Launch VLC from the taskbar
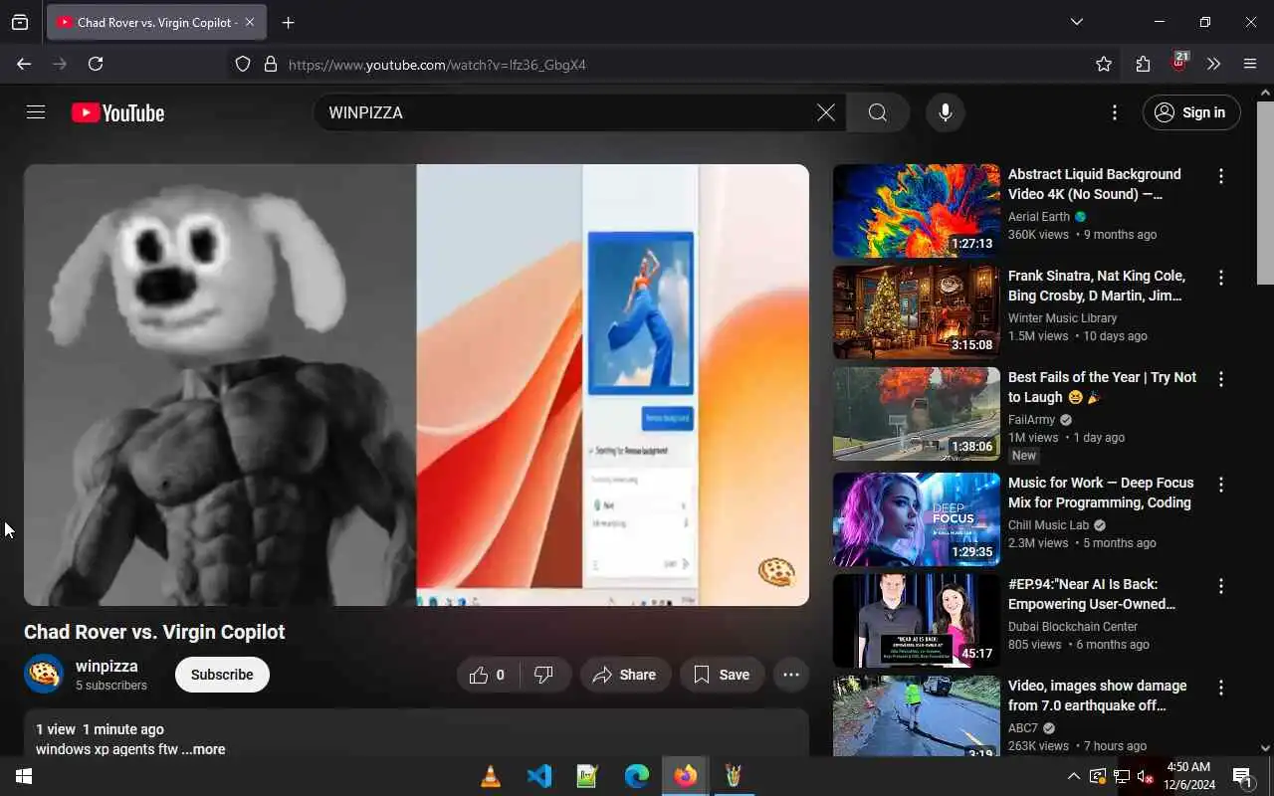Screen dimensions: 1274x796 pyautogui.click(x=491, y=776)
